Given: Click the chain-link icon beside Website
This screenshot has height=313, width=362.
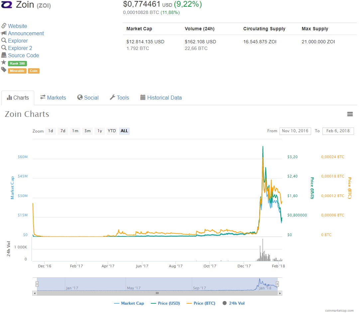Looking at the screenshot, I should point(4,26).
